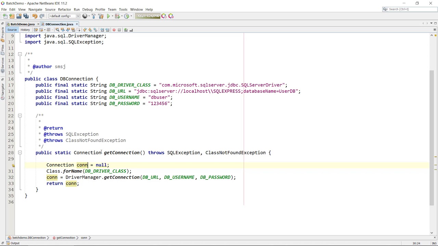
Task: Click the browser globe icon
Action: [85, 16]
